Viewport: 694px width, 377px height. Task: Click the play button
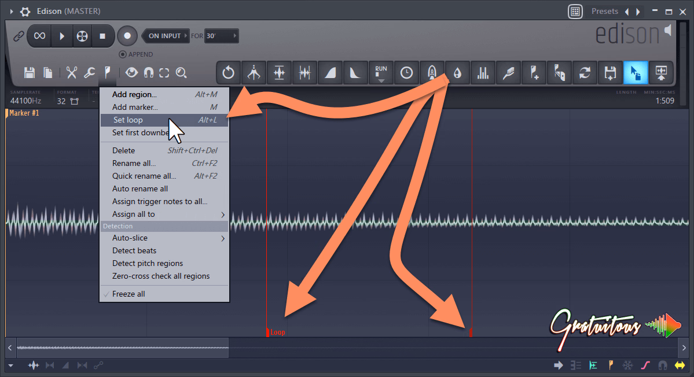[62, 36]
